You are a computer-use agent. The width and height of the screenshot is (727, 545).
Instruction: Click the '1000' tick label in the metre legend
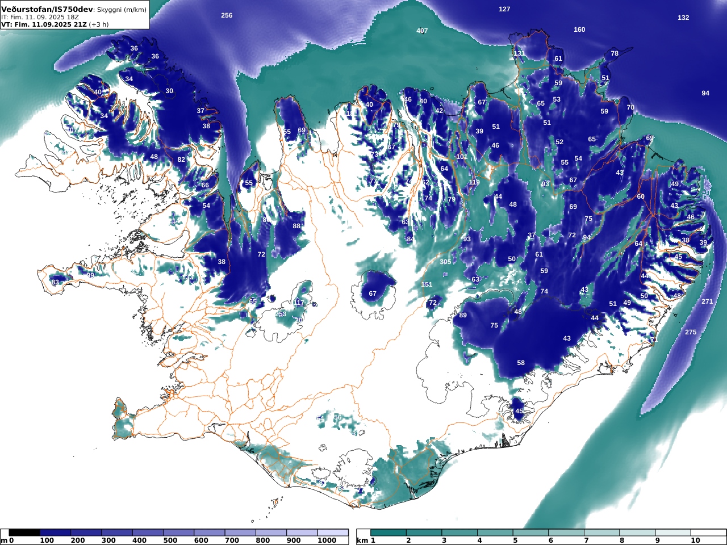[x=327, y=540]
